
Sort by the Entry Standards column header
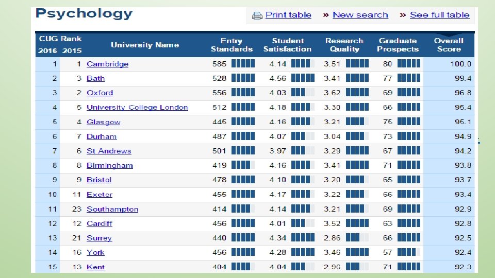[232, 45]
